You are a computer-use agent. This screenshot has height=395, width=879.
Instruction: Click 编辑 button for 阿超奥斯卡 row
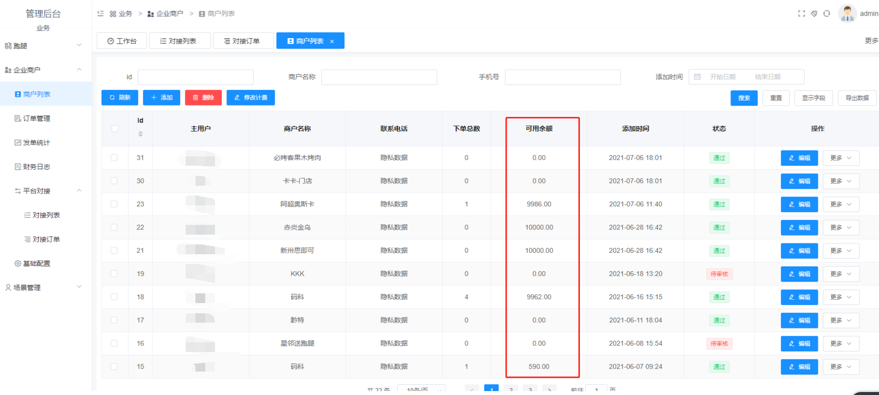tap(799, 204)
